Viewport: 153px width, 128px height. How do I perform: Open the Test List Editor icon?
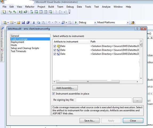pos(36,12)
